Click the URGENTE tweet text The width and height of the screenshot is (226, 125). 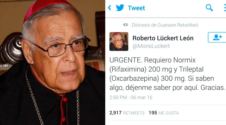pyautogui.click(x=167, y=74)
